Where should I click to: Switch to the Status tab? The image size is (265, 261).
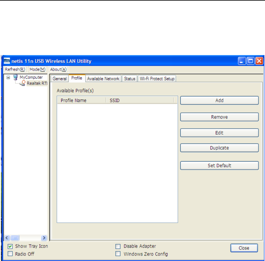click(x=130, y=79)
